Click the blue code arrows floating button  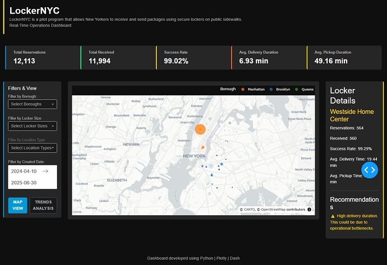click(370, 170)
